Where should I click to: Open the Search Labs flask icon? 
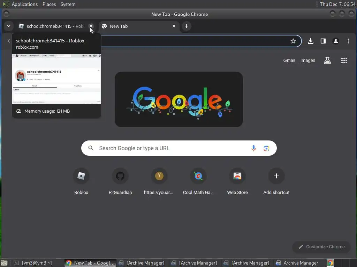(327, 60)
